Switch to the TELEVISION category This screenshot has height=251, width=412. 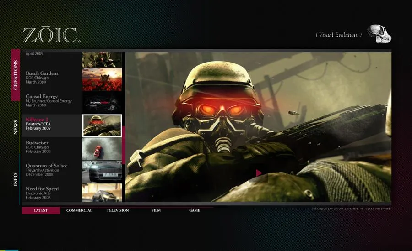coord(118,210)
